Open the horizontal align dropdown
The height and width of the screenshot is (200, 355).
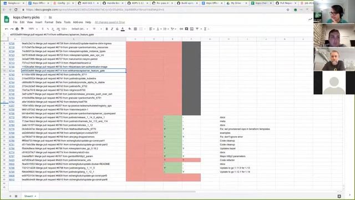[x=151, y=29]
